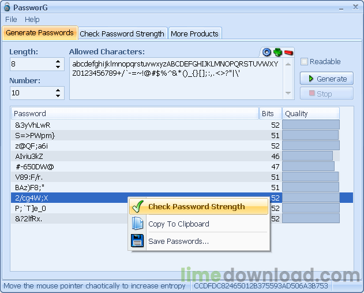The height and width of the screenshot is (293, 364).
Task: Select highlighted password row 2/cg4W;X
Action: coord(182,198)
